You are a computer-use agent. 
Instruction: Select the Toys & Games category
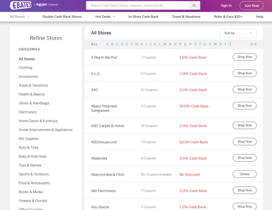click(30, 165)
